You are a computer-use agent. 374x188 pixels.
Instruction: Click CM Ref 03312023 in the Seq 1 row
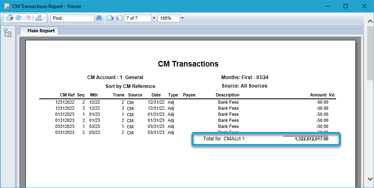[x=65, y=126]
